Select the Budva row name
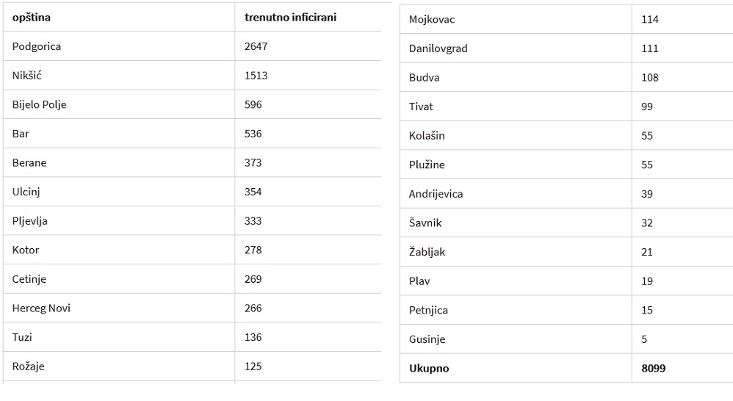Image resolution: width=733 pixels, height=401 pixels. point(424,78)
